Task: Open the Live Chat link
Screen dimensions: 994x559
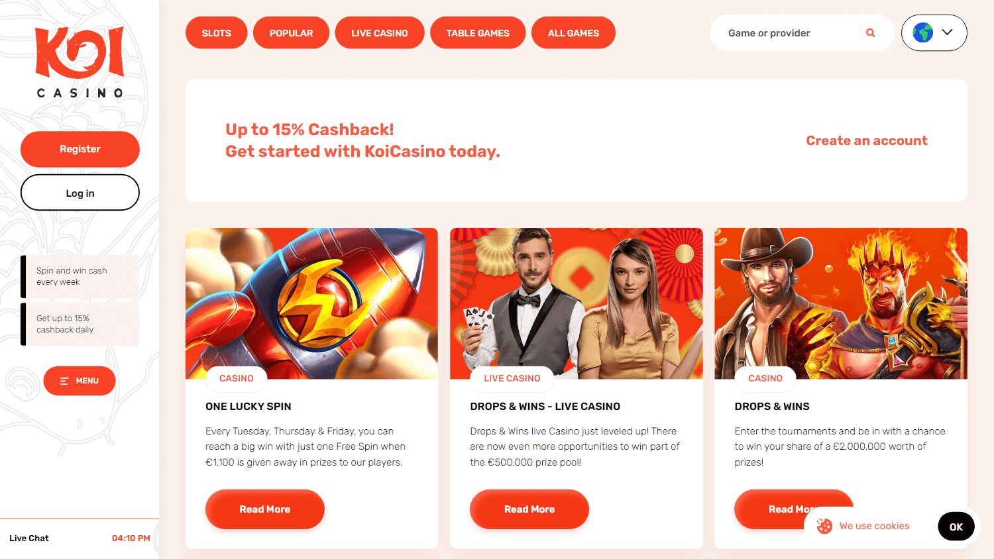Action: [x=29, y=538]
